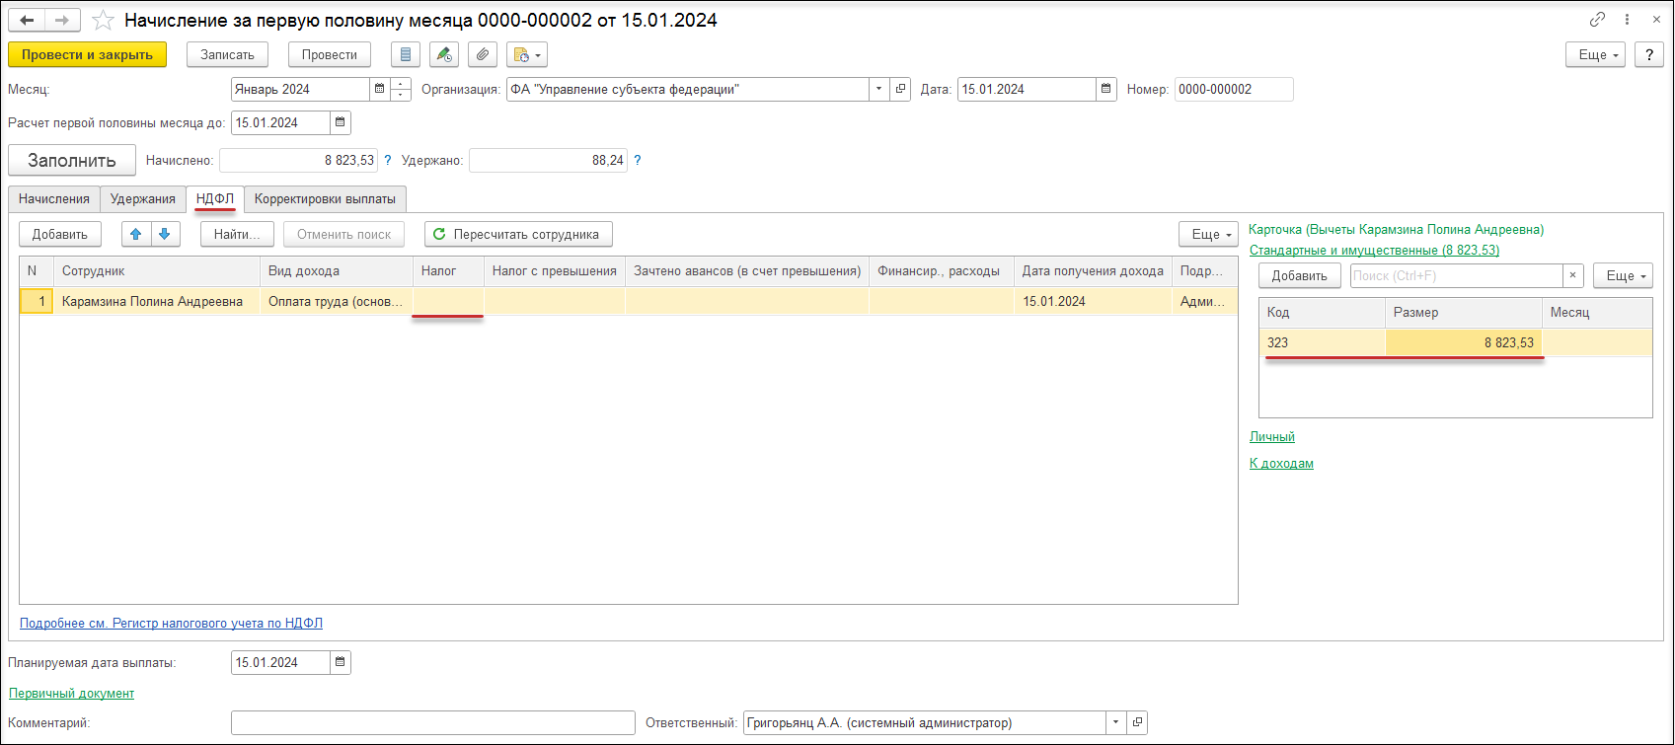Copy link to document icon
Screen dimensions: 1675x745
click(1597, 20)
